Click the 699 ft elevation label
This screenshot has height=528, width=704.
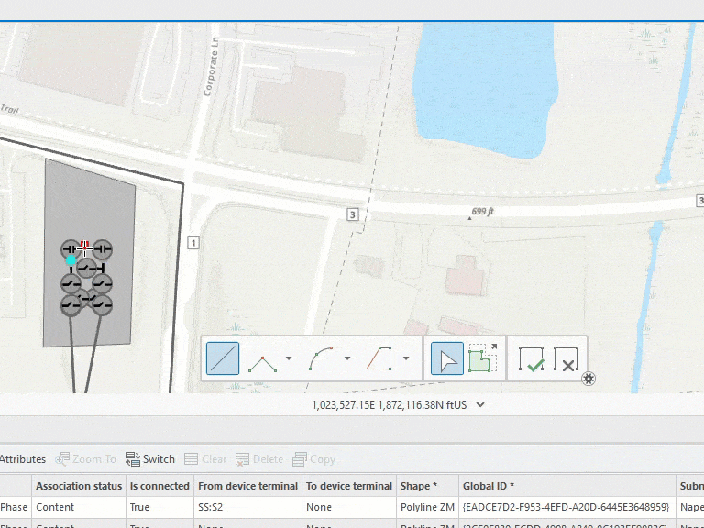(483, 211)
